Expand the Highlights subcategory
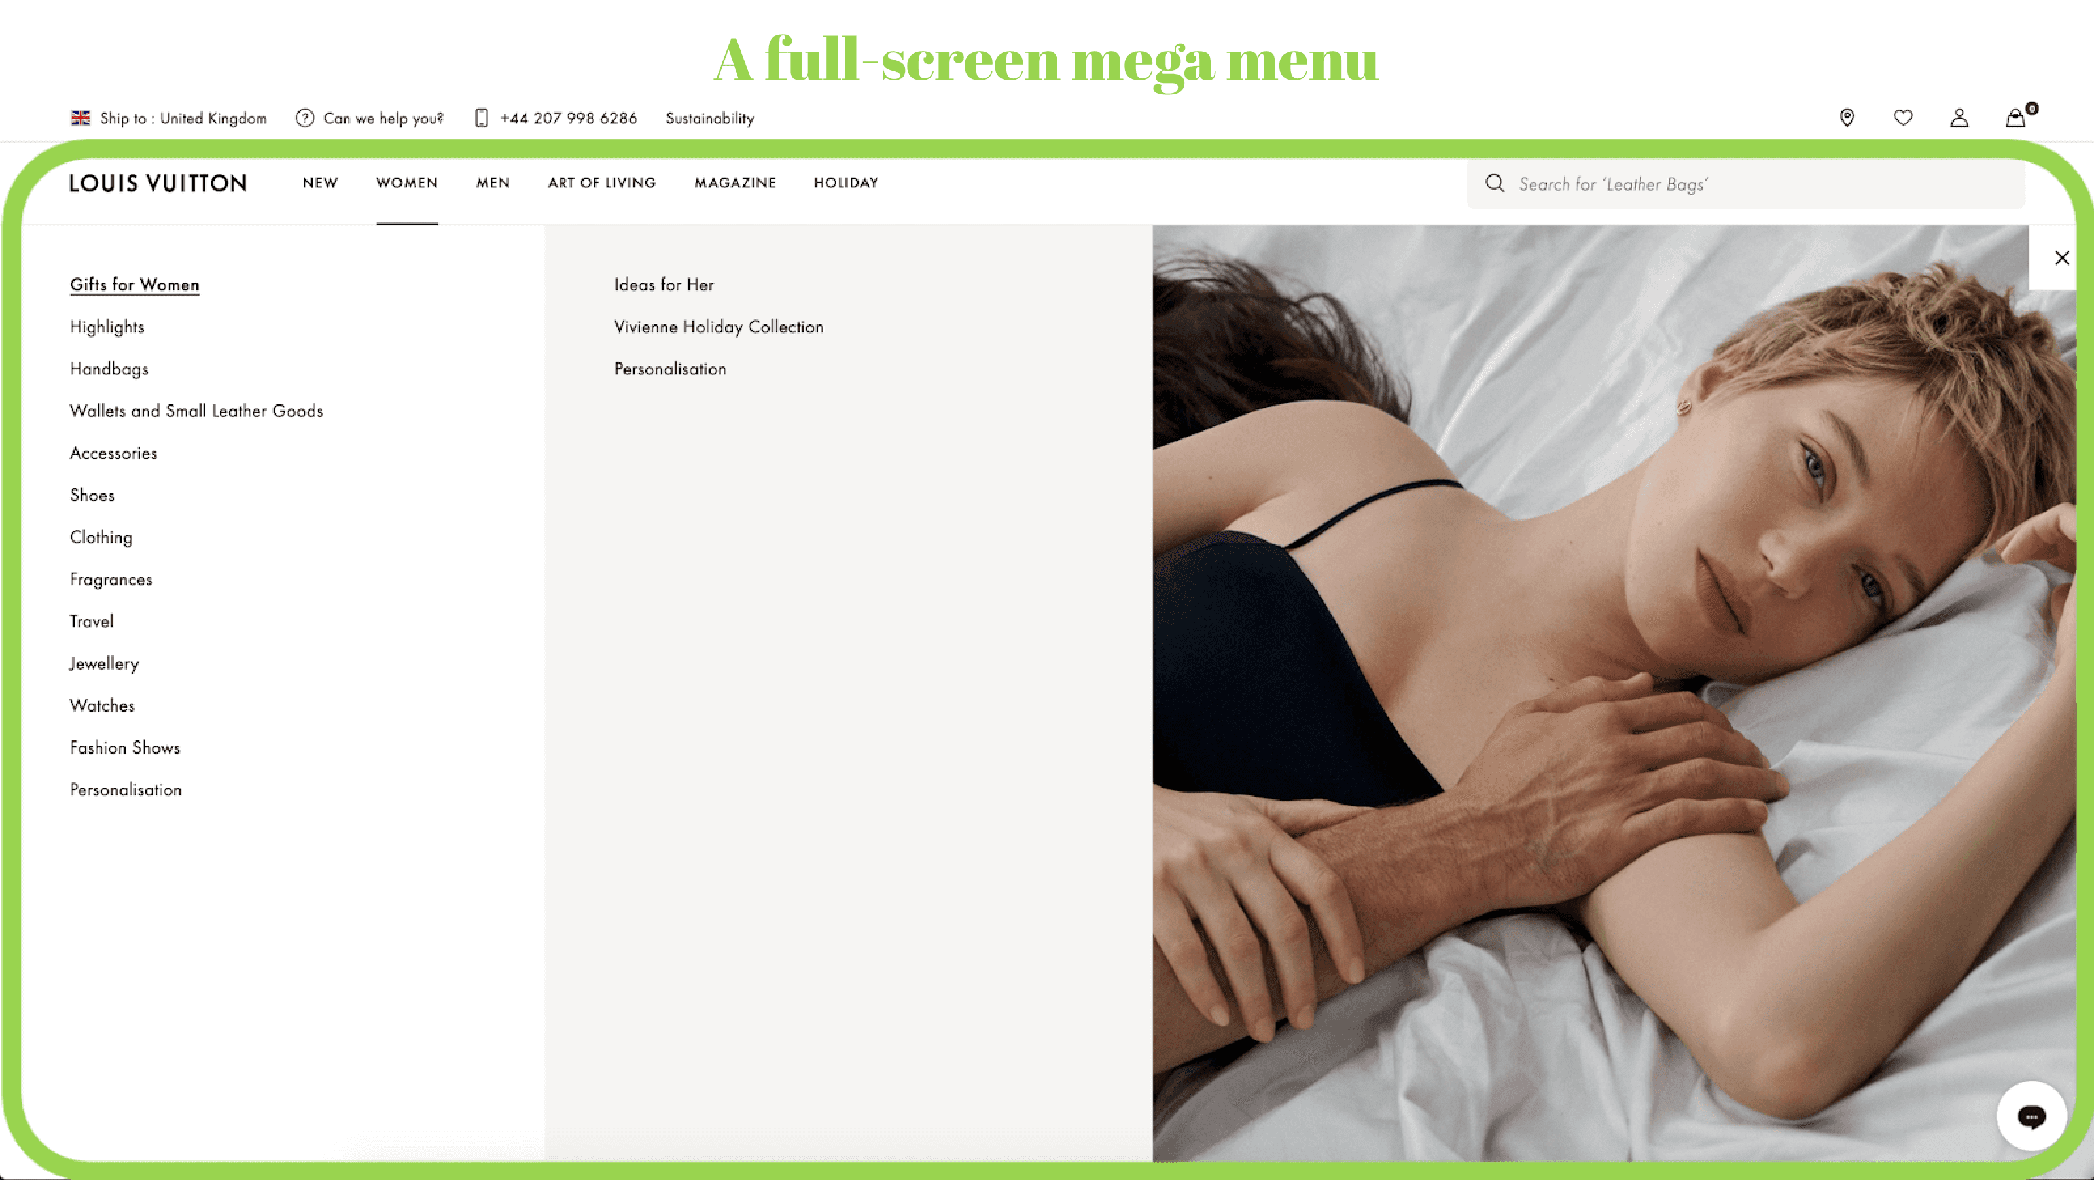The width and height of the screenshot is (2094, 1180). 107,326
